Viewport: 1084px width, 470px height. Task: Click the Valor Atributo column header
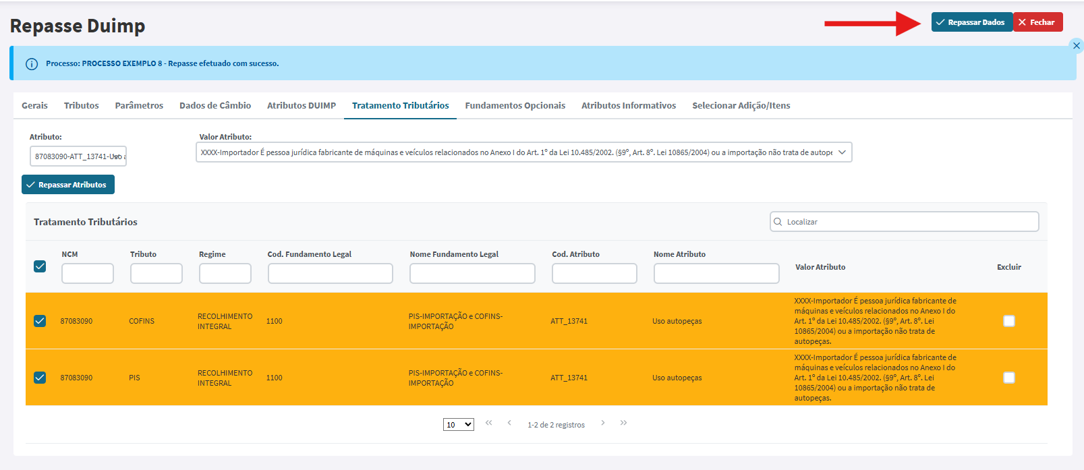click(820, 267)
